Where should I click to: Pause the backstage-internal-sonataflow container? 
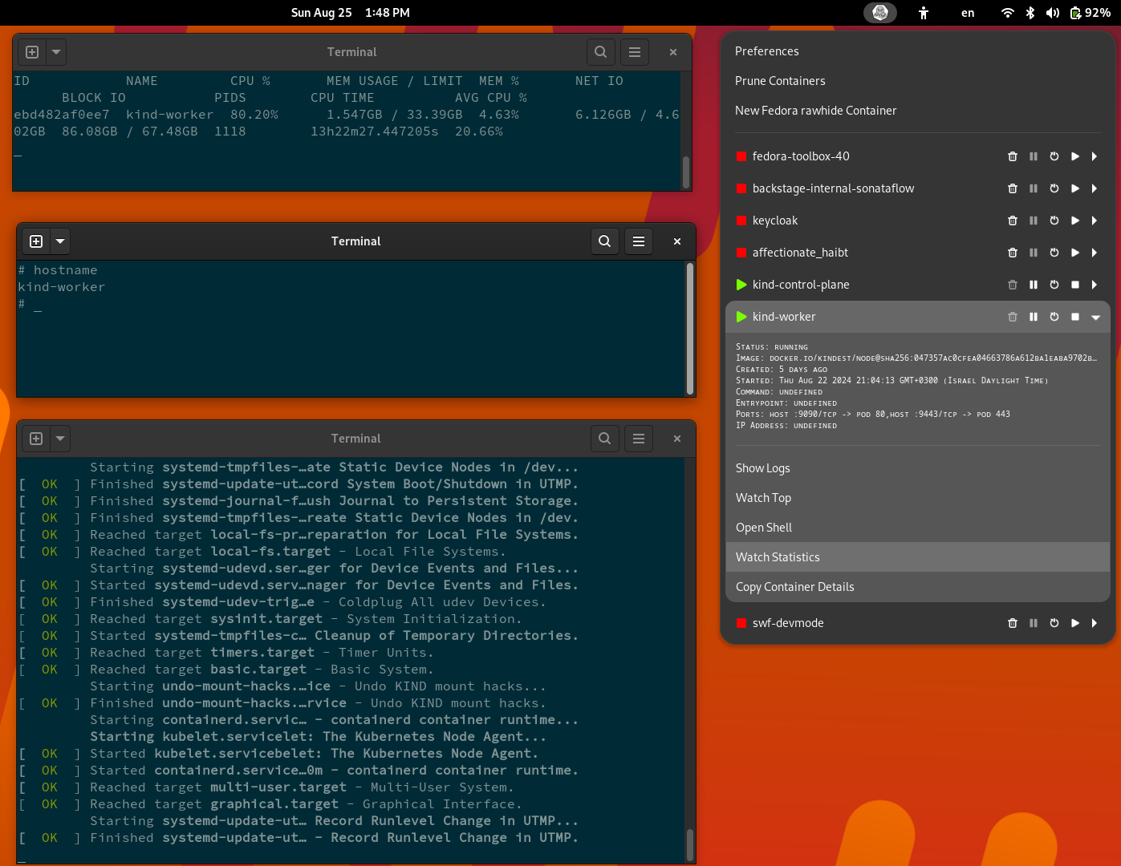click(x=1034, y=188)
